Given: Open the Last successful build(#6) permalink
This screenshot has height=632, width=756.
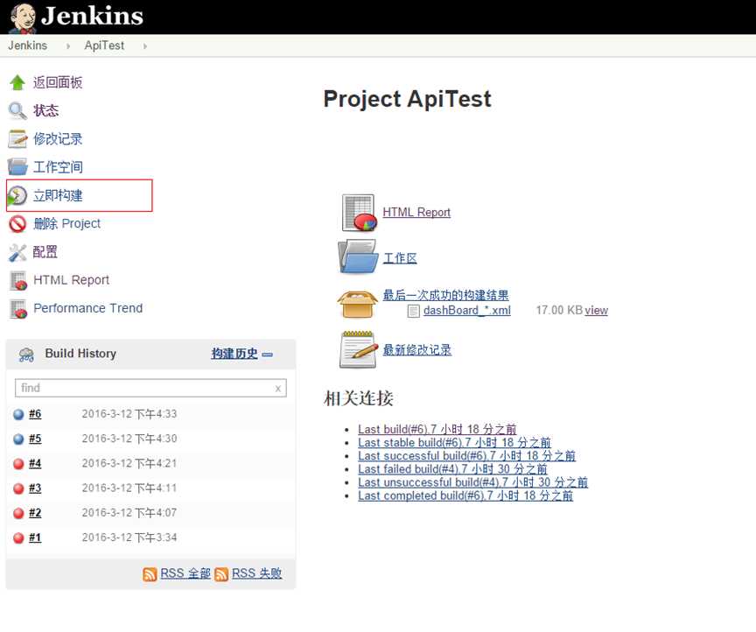Looking at the screenshot, I should tap(466, 456).
